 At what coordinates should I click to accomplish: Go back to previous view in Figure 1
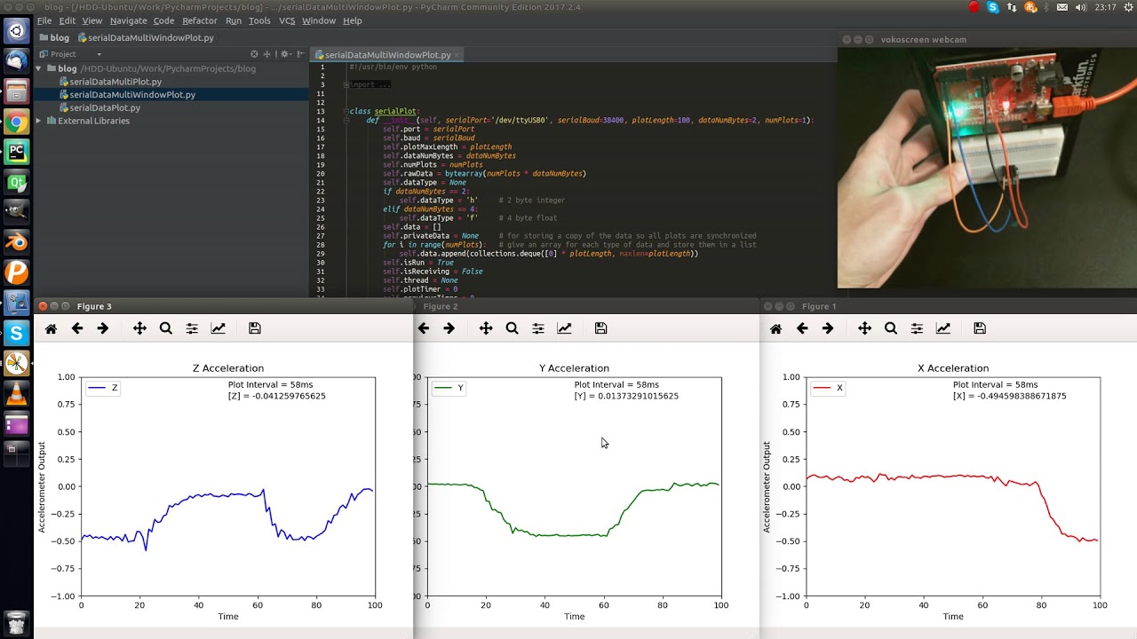tap(802, 328)
